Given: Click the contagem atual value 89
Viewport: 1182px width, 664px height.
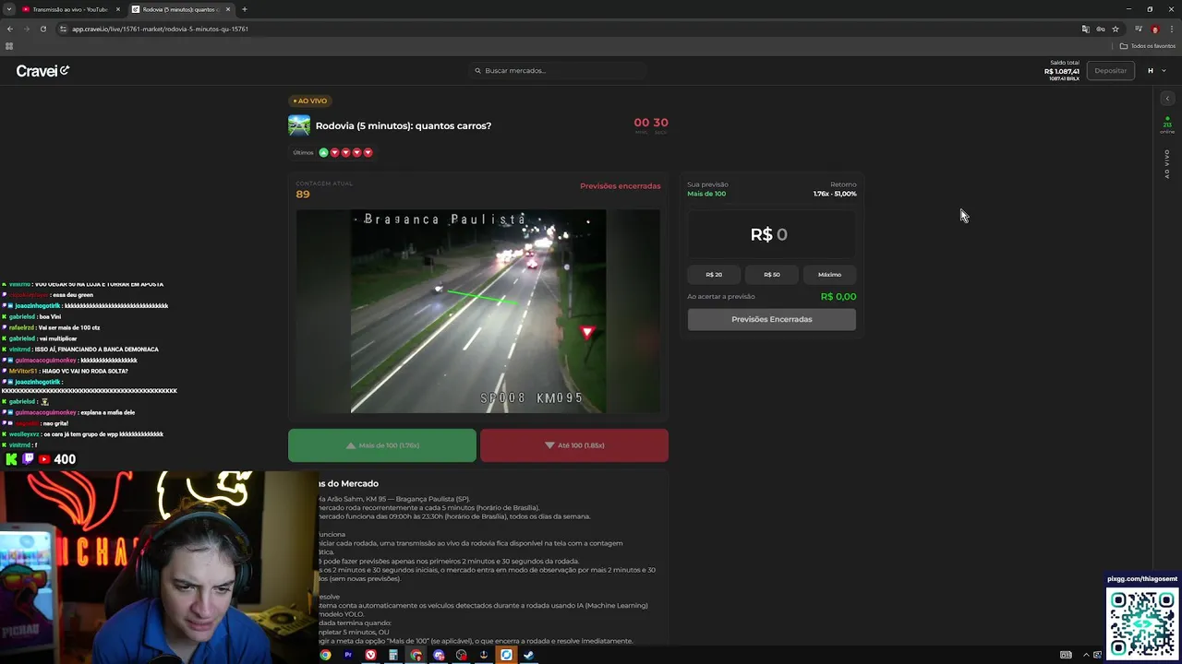Looking at the screenshot, I should pos(303,195).
